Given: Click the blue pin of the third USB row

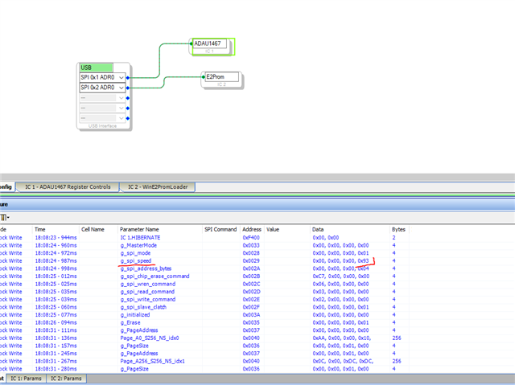Looking at the screenshot, I should coord(128,98).
